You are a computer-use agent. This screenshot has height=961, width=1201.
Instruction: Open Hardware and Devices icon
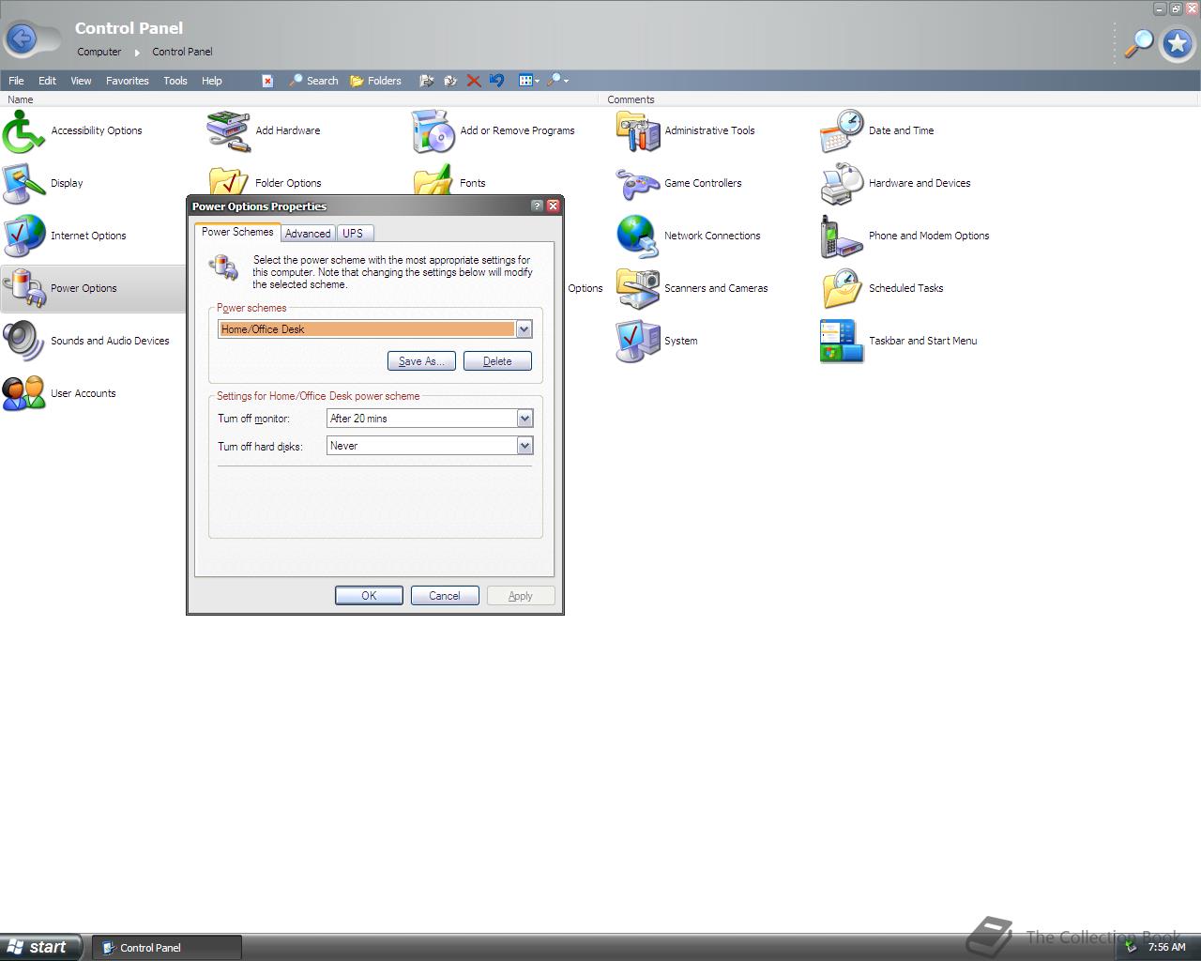click(x=842, y=183)
